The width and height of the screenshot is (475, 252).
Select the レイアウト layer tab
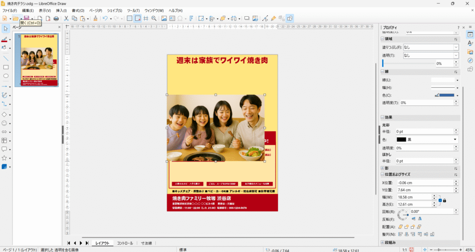(103, 243)
